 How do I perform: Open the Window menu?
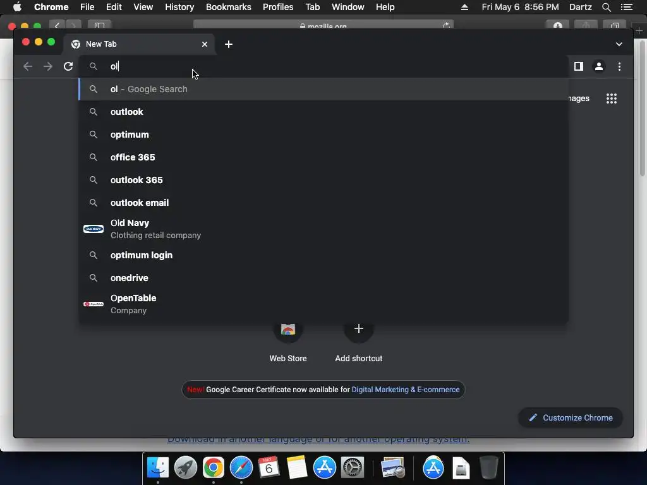pos(348,7)
